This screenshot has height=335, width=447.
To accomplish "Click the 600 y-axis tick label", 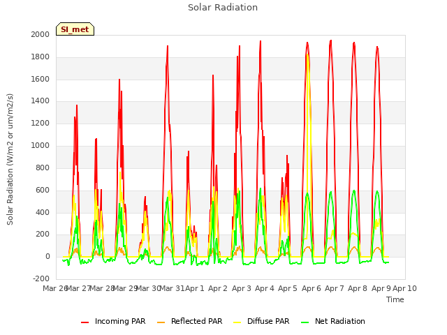I will tap(43, 190).
